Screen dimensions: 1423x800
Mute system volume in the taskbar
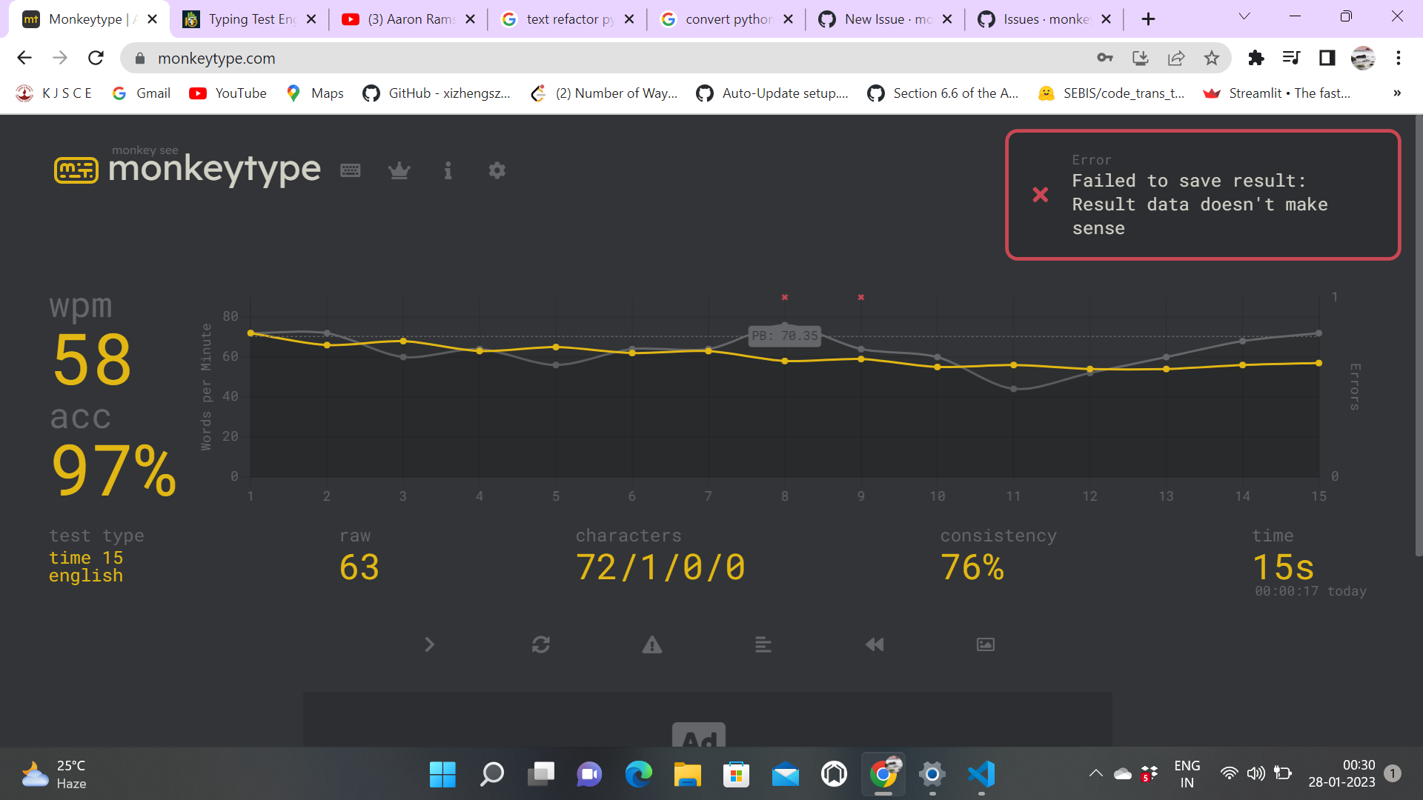pyautogui.click(x=1256, y=773)
